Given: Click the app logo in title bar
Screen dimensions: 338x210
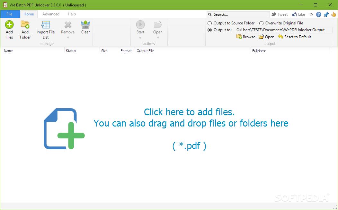Looking at the screenshot, I should 5,5.
